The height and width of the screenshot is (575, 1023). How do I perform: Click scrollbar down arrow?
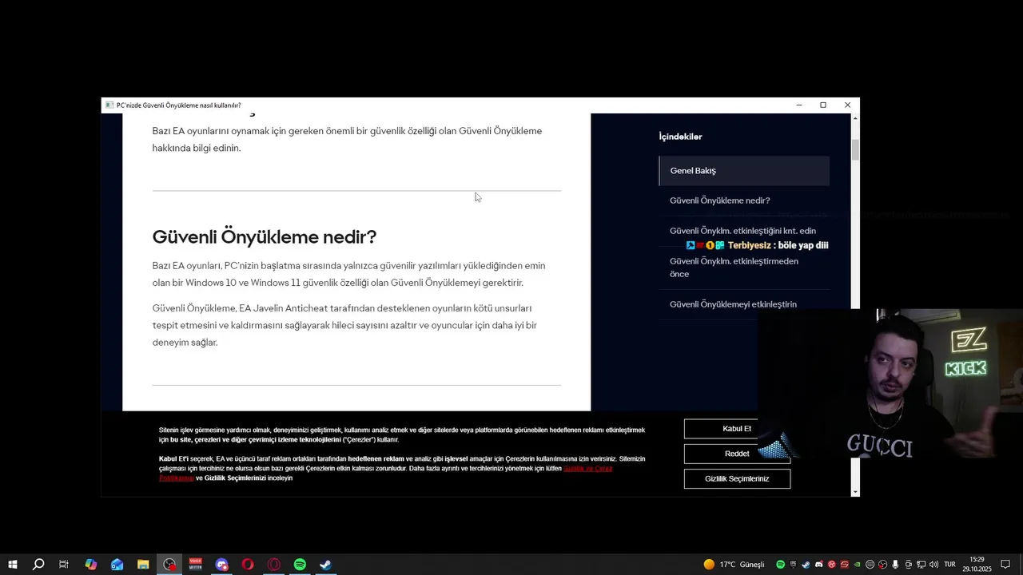[855, 492]
